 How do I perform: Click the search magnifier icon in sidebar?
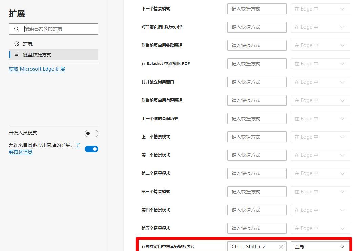17,29
